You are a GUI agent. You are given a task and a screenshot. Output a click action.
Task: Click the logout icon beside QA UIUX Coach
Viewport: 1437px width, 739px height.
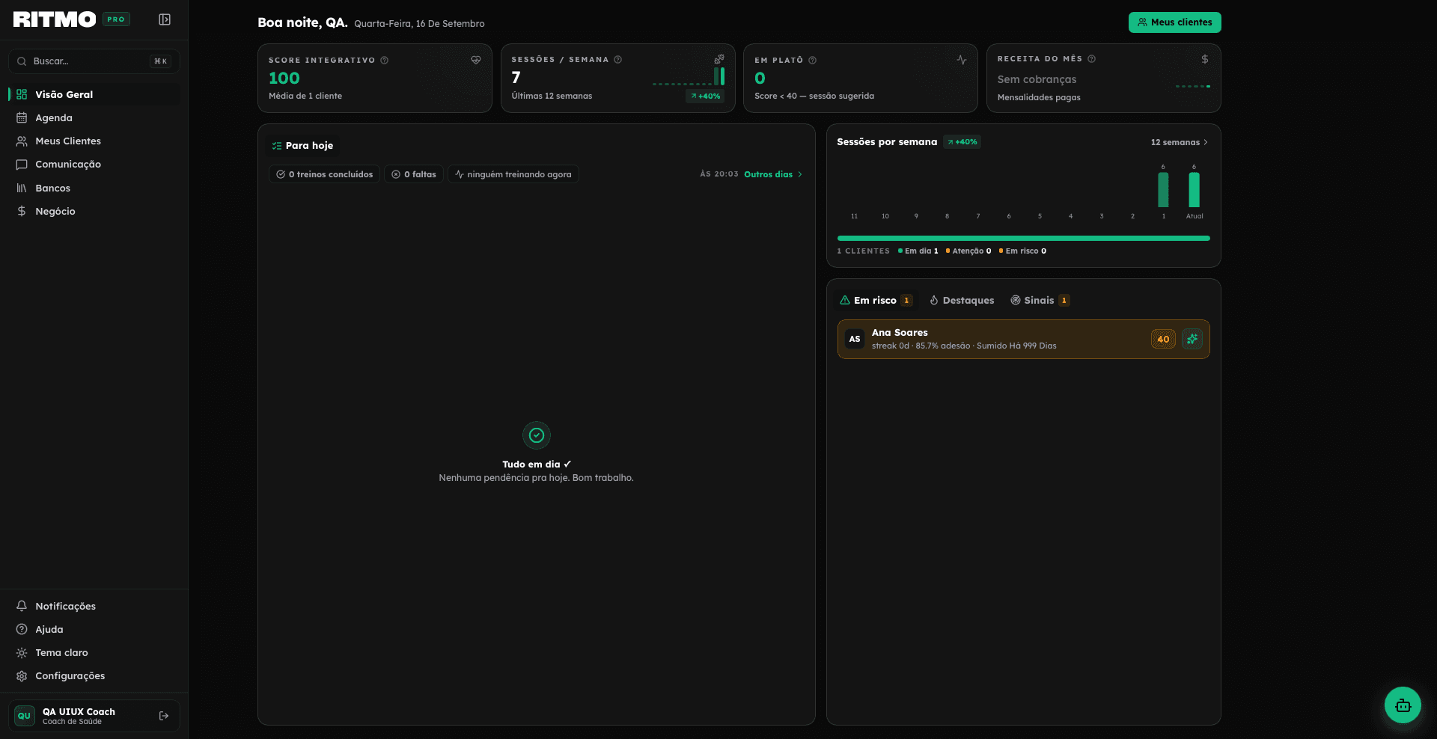[164, 716]
